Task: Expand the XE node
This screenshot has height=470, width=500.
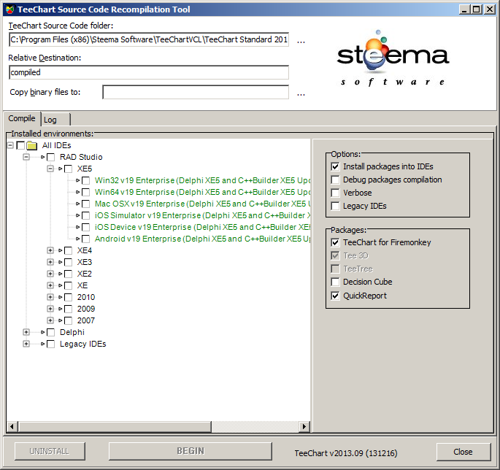Action: pos(50,285)
